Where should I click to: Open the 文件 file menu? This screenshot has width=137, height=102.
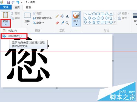pyautogui.click(x=6, y=7)
